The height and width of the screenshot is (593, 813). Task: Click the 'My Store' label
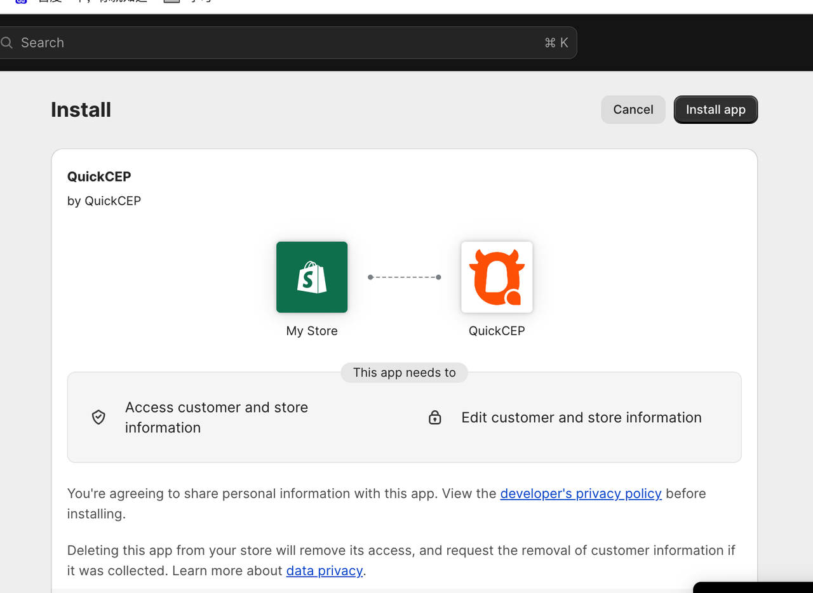coord(312,331)
